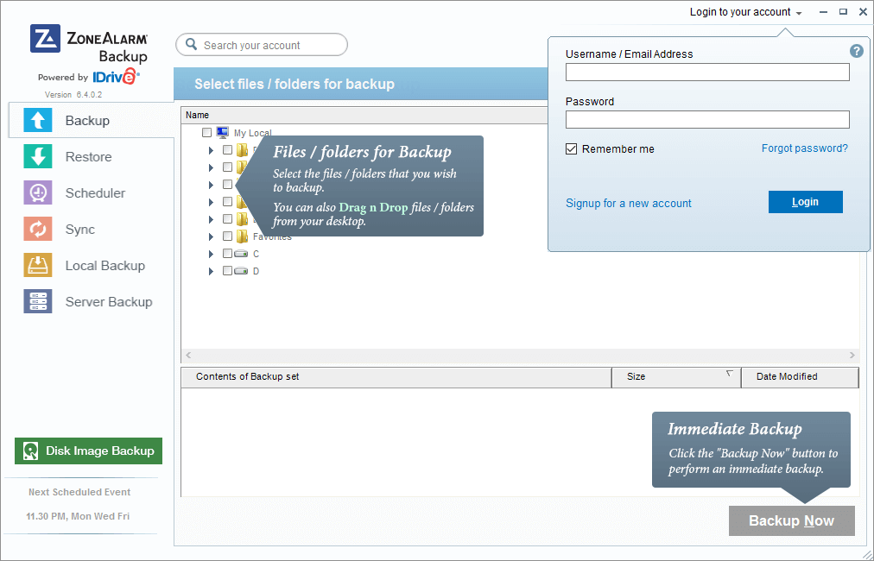Click the help question mark icon
The height and width of the screenshot is (561, 874).
pos(857,51)
